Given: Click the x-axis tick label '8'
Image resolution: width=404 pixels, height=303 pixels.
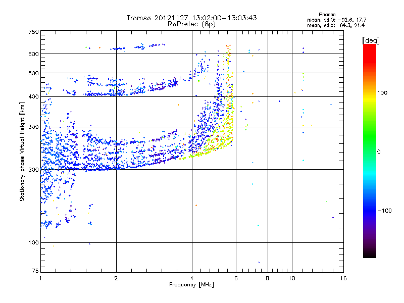Looking at the screenshot, I should tap(268, 278).
